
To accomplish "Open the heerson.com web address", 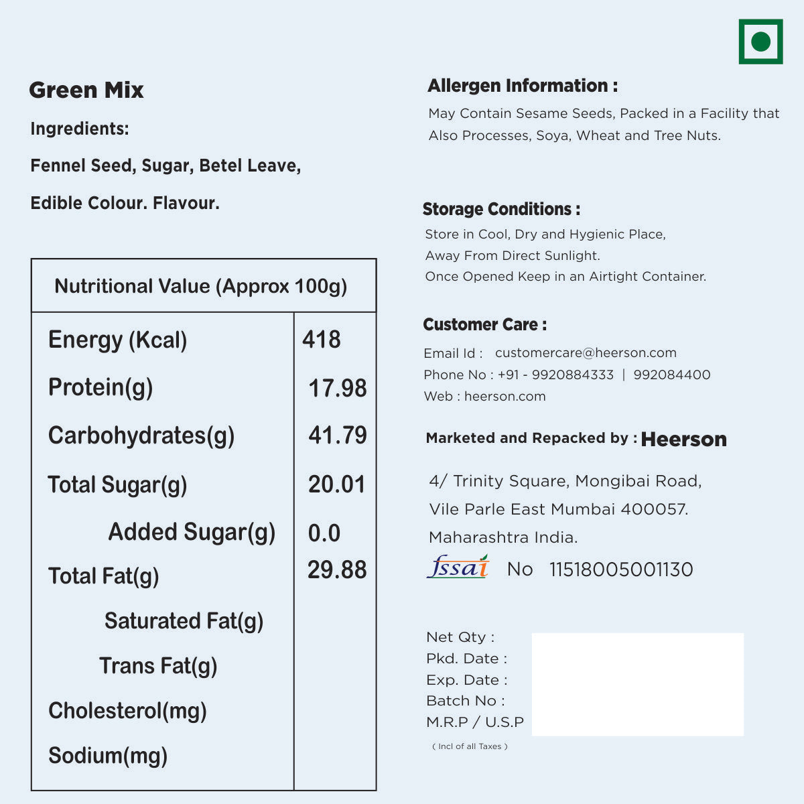I will (505, 397).
